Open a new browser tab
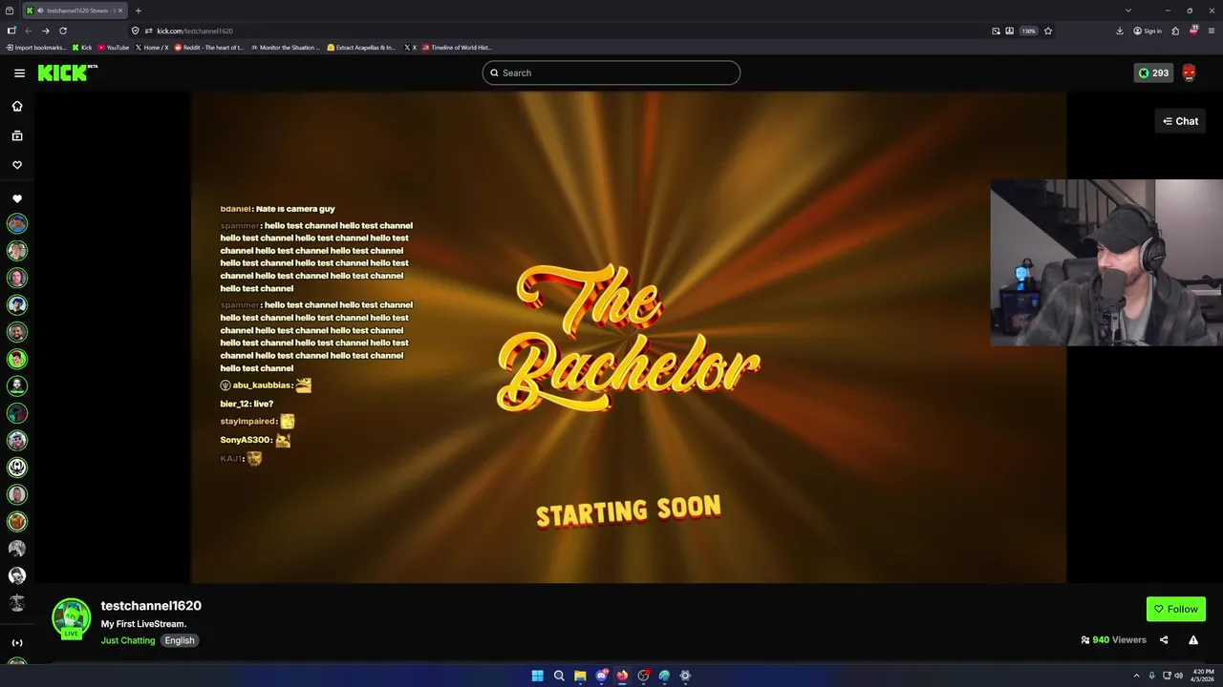 coord(138,10)
